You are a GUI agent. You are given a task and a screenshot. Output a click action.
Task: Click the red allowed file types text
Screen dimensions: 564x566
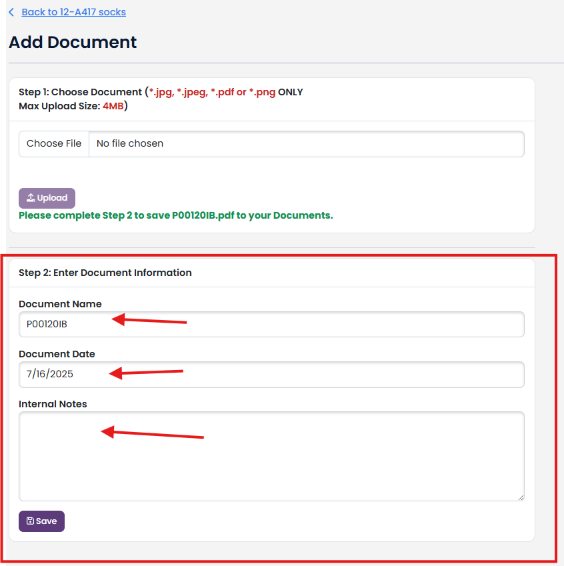[213, 91]
